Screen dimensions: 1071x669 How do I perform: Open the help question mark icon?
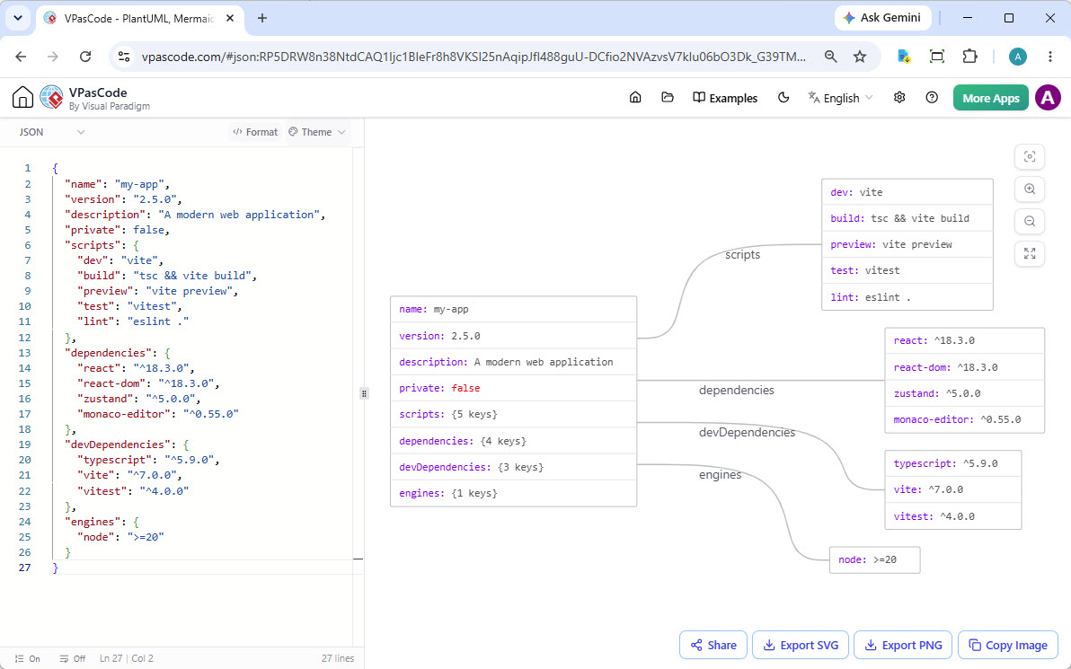point(932,98)
